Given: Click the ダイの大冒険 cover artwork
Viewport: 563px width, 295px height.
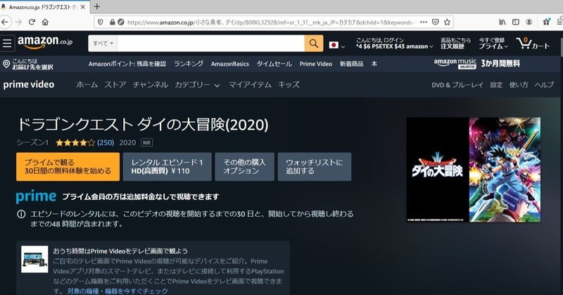Looking at the screenshot, I should click(x=473, y=170).
